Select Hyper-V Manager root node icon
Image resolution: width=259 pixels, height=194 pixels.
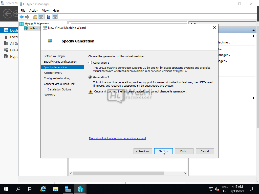click(22, 24)
